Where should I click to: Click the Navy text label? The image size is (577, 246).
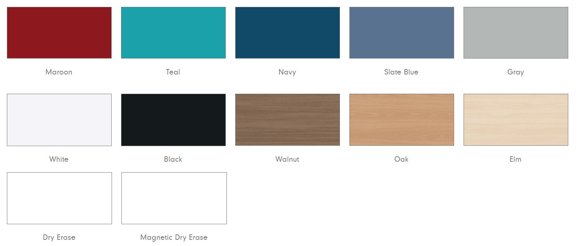tap(287, 72)
